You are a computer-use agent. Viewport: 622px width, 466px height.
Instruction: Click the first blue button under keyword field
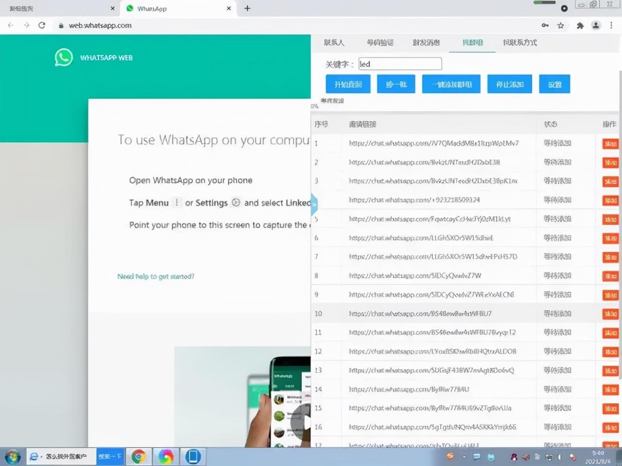tap(348, 84)
